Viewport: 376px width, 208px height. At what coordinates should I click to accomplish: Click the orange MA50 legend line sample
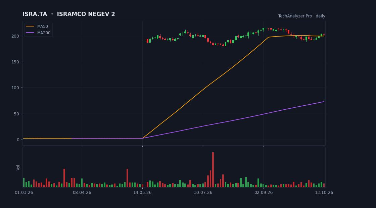[x=30, y=27]
